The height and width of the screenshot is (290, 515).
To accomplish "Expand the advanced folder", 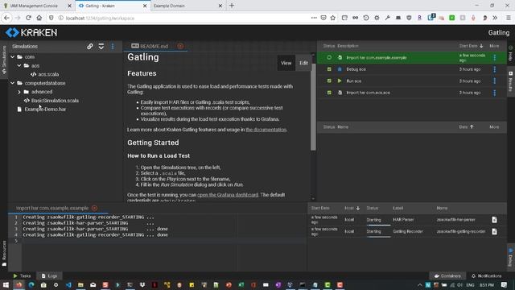I will (19, 92).
